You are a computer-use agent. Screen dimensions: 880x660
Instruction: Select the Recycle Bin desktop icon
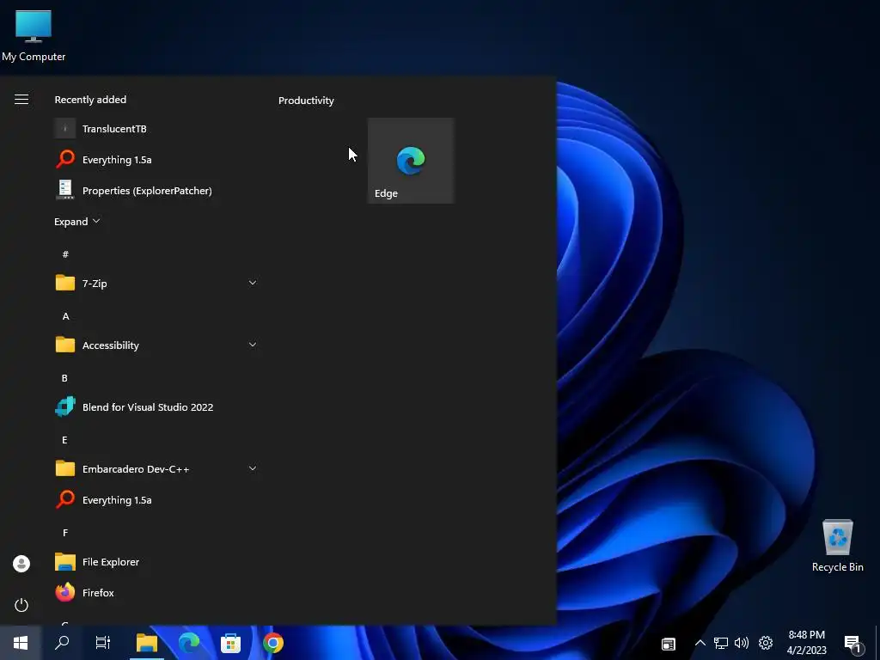tap(837, 545)
